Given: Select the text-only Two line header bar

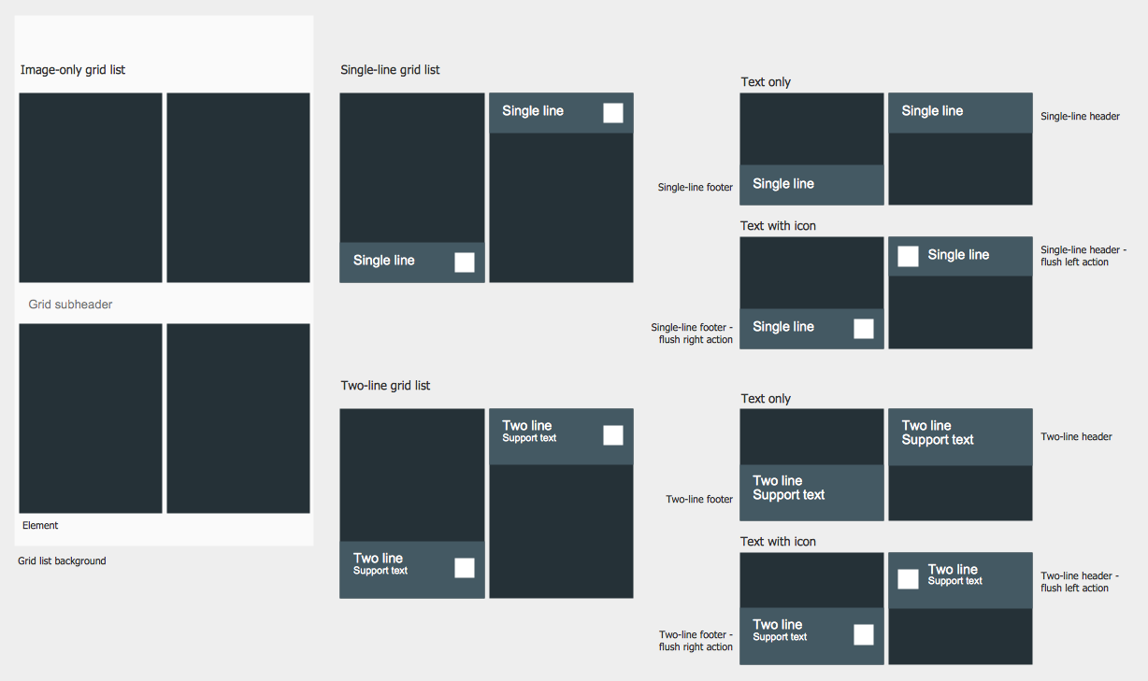Looking at the screenshot, I should point(960,437).
